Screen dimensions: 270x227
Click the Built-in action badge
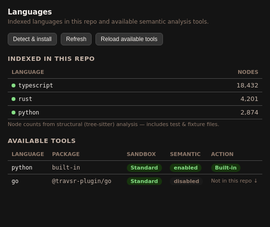click(x=226, y=168)
